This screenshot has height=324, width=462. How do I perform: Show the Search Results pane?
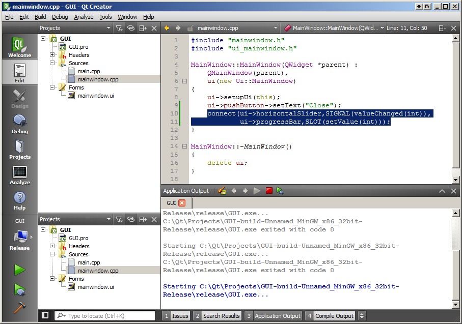pyautogui.click(x=217, y=316)
